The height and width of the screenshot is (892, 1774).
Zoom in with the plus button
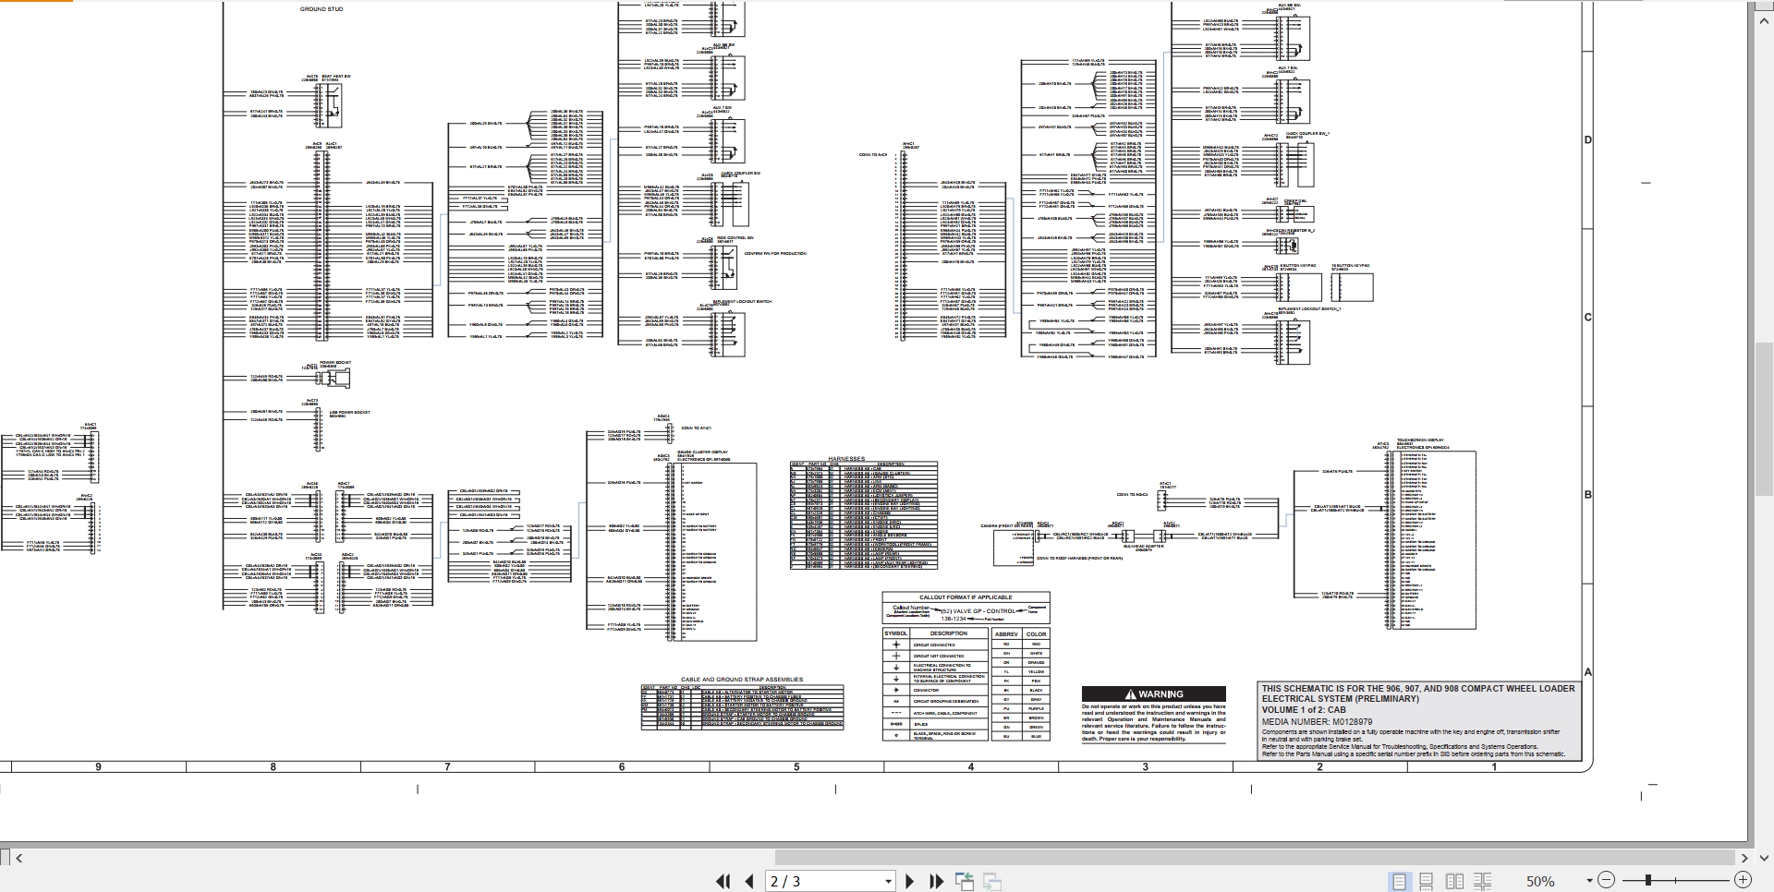(1743, 881)
